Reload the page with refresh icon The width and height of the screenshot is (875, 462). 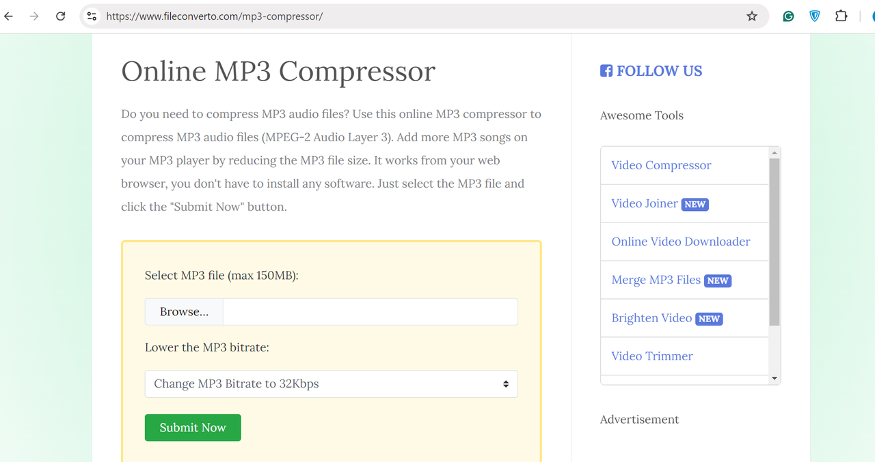click(x=60, y=16)
